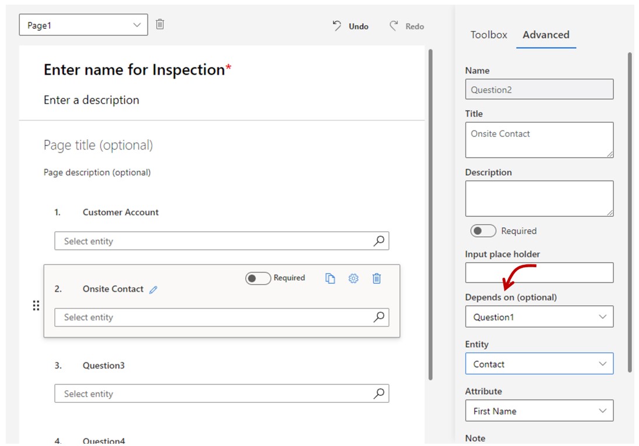This screenshot has height=446, width=639.
Task: Click the pencil icon to rename Onsite Contact
Action: (153, 289)
